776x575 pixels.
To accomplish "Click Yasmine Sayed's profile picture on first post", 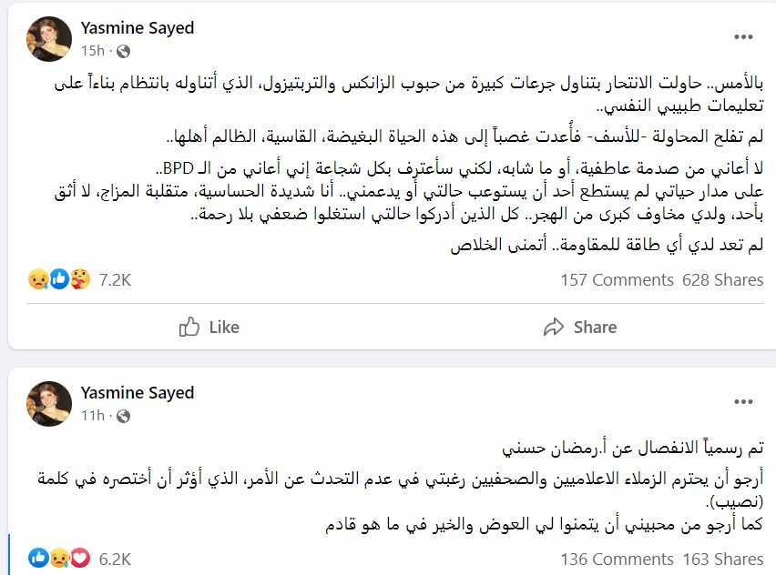I will 49,38.
